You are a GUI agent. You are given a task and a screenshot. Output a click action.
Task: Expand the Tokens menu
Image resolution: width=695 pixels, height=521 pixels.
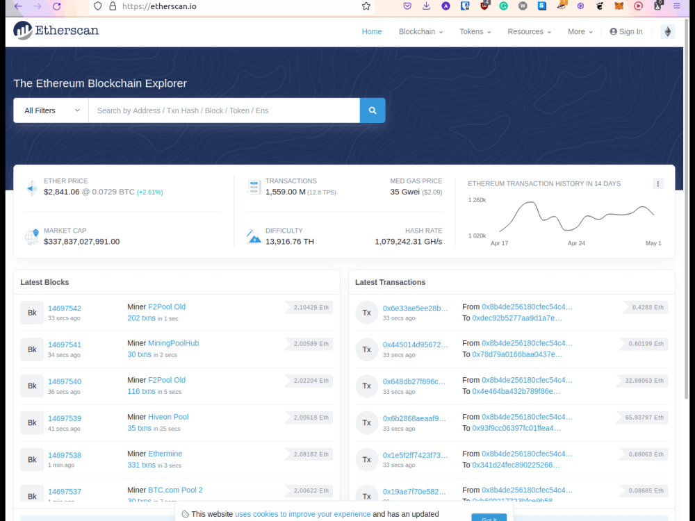click(475, 31)
